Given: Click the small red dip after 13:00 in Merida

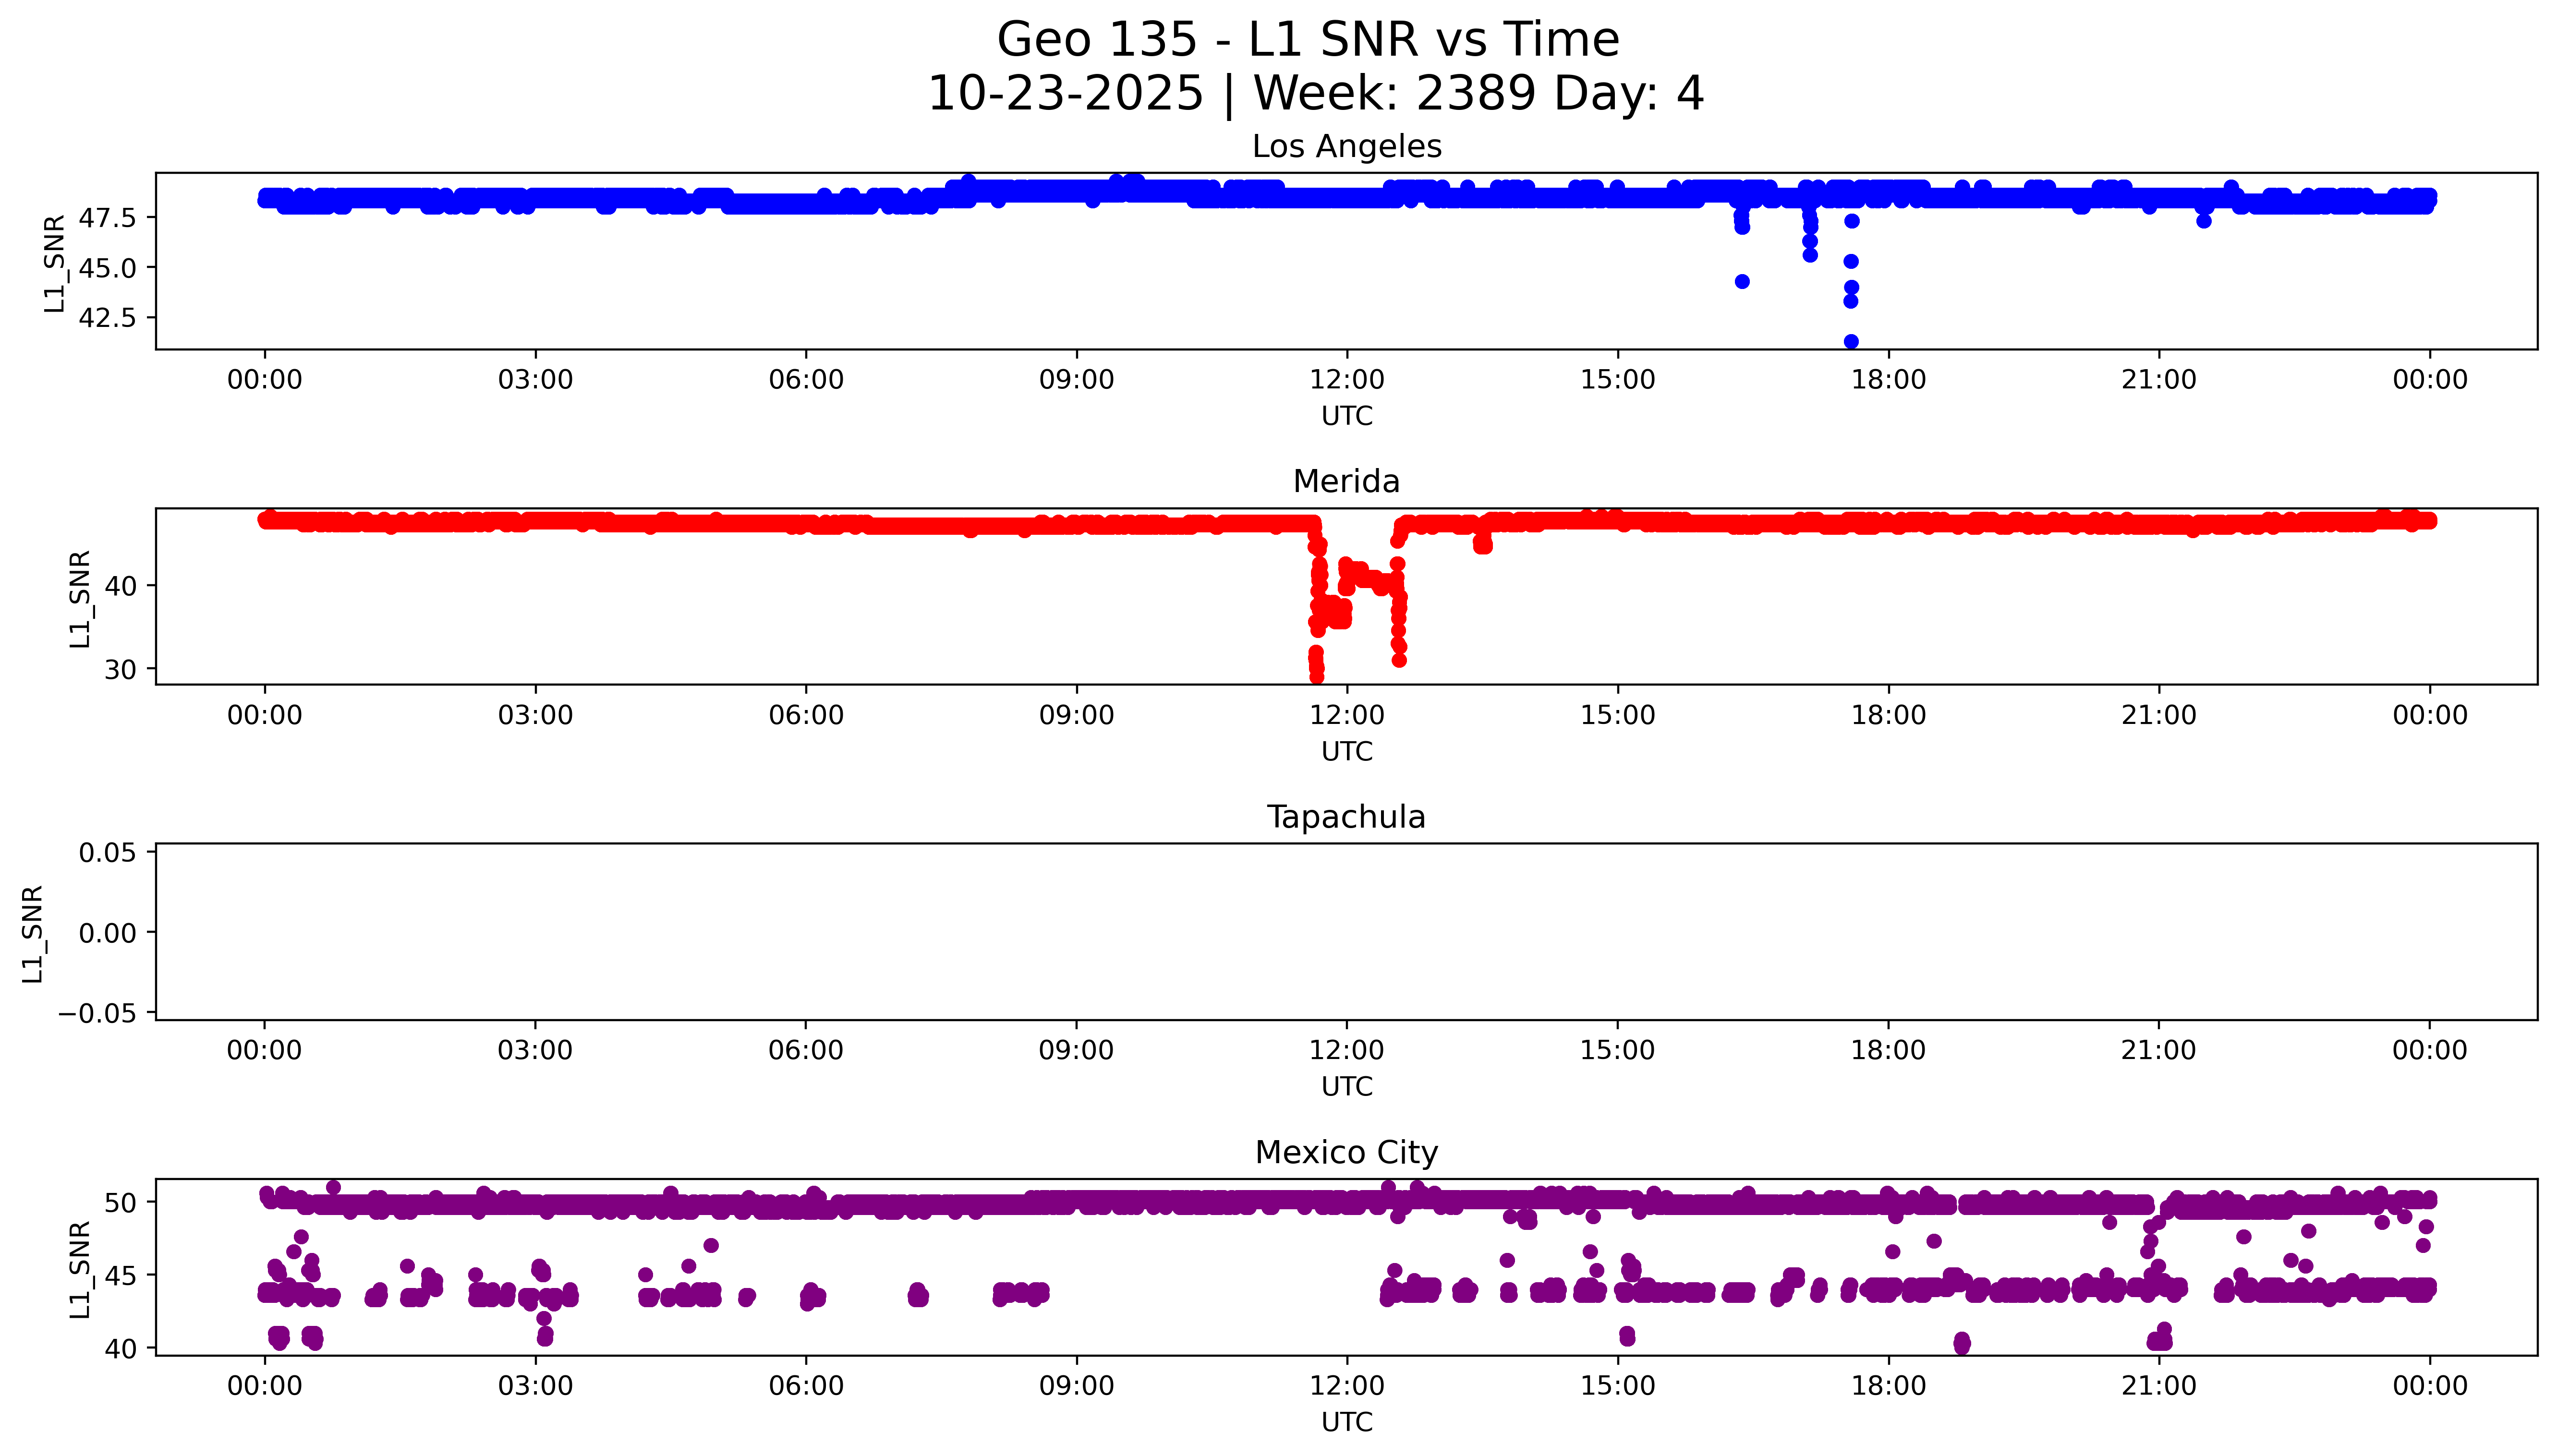Looking at the screenshot, I should pyautogui.click(x=1482, y=544).
